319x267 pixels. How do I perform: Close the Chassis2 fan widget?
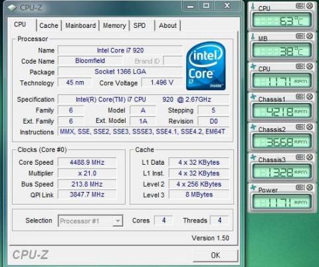point(310,127)
